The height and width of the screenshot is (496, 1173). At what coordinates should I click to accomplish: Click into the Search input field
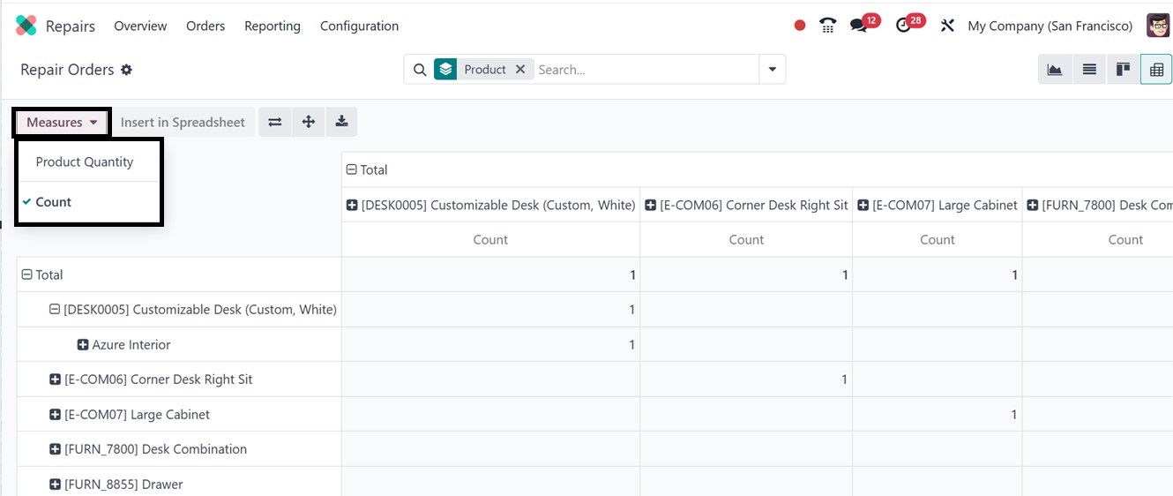pyautogui.click(x=644, y=70)
